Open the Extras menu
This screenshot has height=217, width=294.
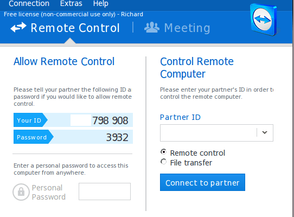click(71, 4)
